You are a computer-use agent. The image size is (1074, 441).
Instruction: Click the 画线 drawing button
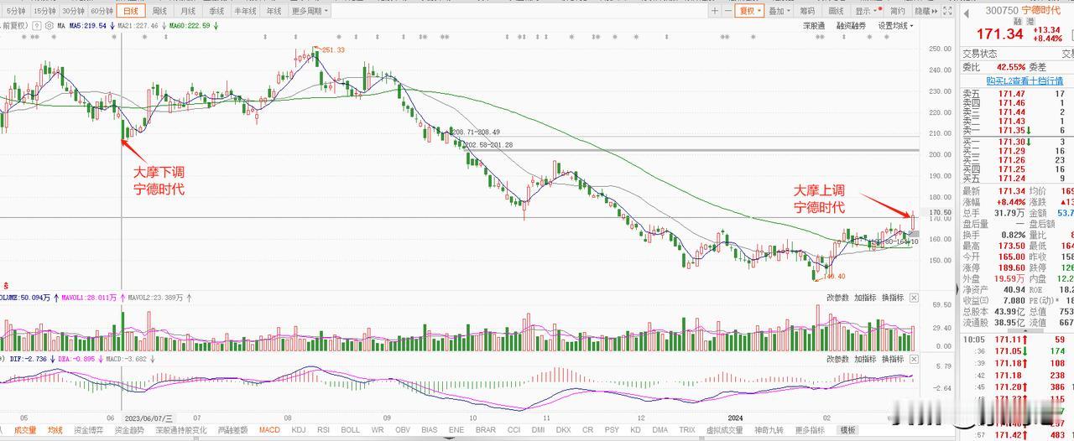tap(837, 11)
